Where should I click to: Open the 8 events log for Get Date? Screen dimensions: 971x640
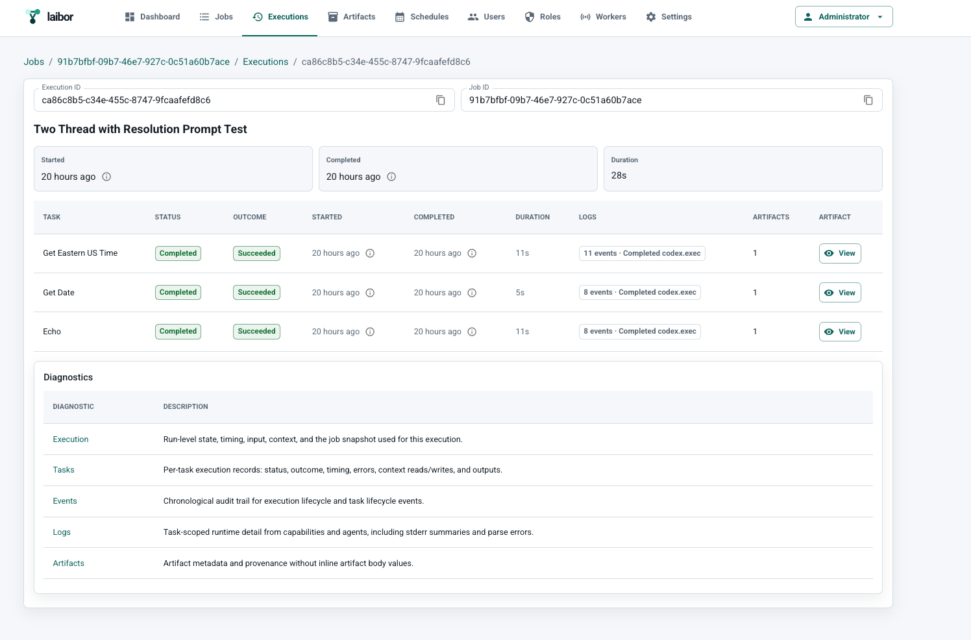pyautogui.click(x=640, y=292)
